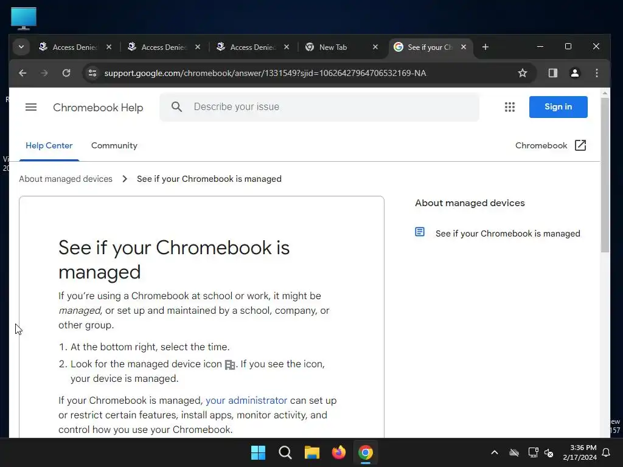Image resolution: width=623 pixels, height=467 pixels.
Task: Click the article document icon in sidebar
Action: tap(420, 232)
